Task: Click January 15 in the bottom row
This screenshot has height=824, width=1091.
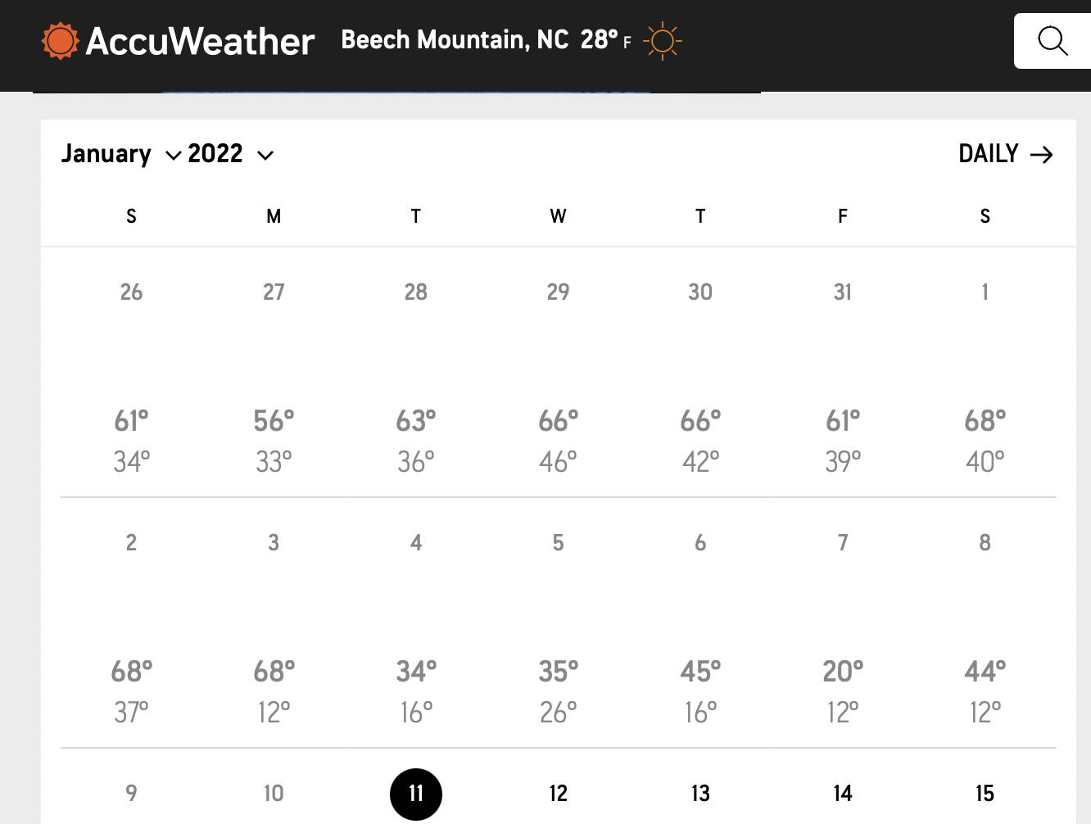Action: [985, 794]
